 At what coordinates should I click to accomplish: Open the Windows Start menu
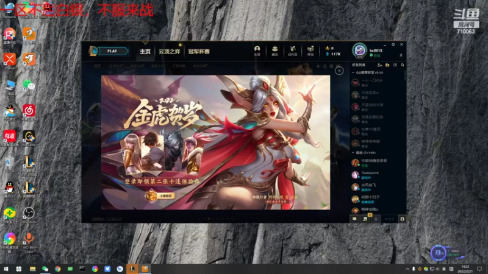(x=6, y=269)
